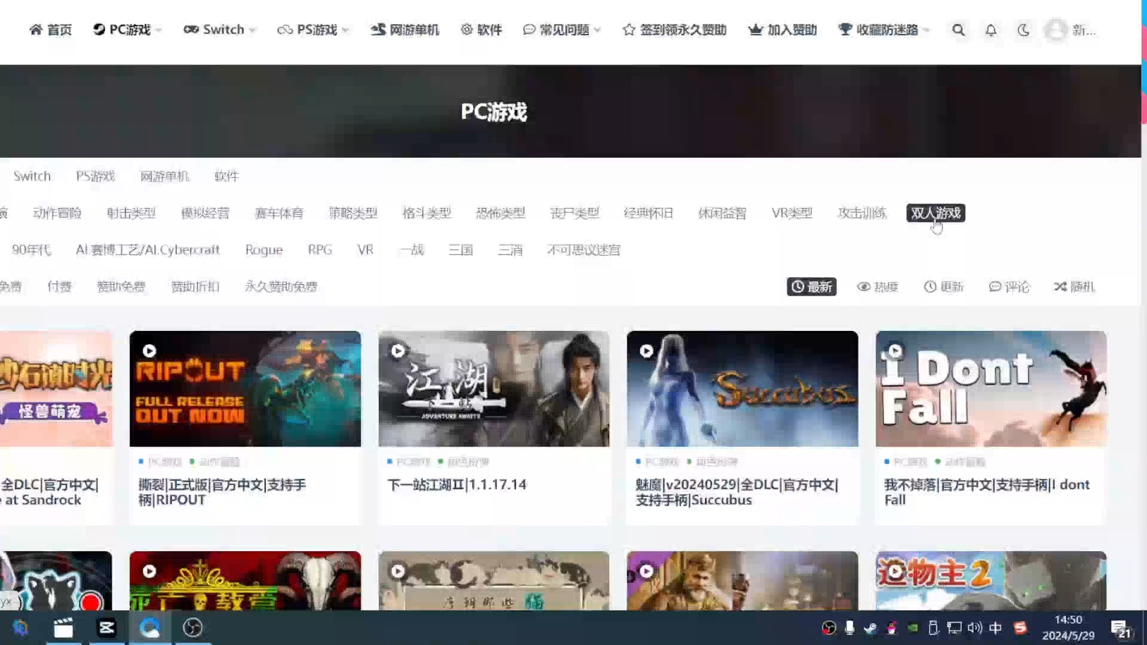Screen dimensions: 1147x645
Task: Sort by 评论 comments
Action: pos(1009,287)
